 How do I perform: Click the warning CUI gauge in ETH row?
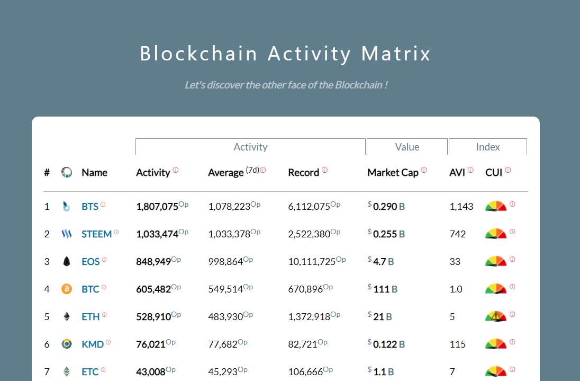(496, 316)
